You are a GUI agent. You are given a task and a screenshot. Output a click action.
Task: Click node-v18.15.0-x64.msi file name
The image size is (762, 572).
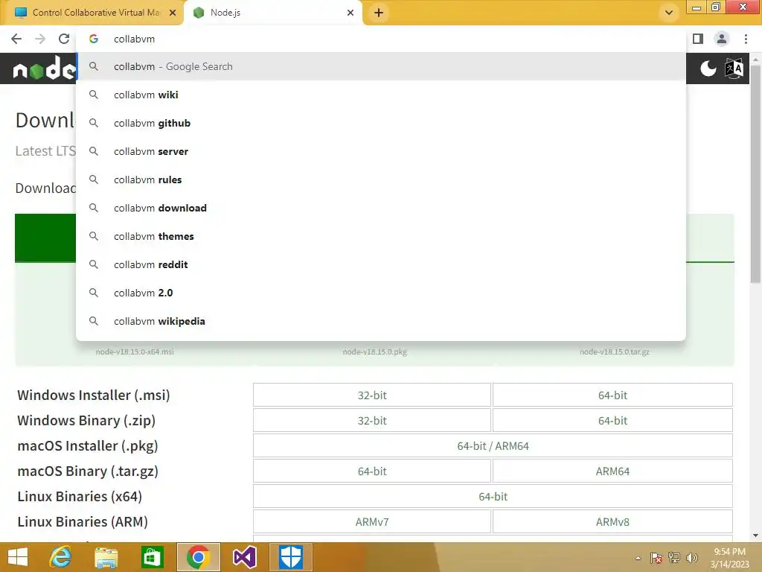click(135, 352)
